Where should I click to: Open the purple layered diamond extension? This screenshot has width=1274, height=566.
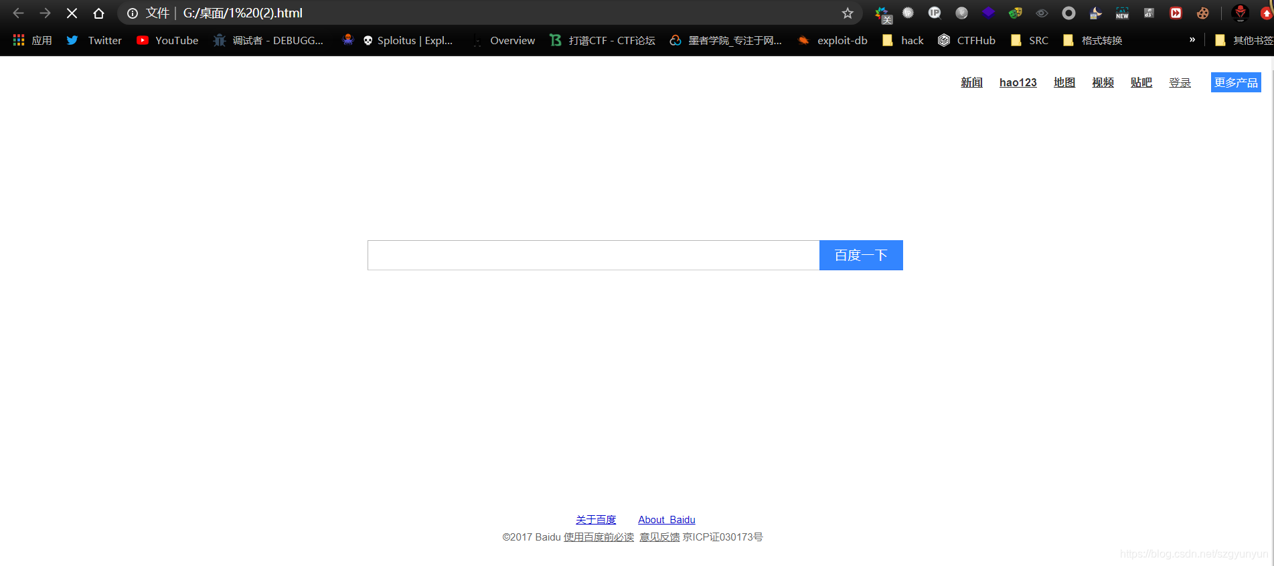[x=988, y=13]
